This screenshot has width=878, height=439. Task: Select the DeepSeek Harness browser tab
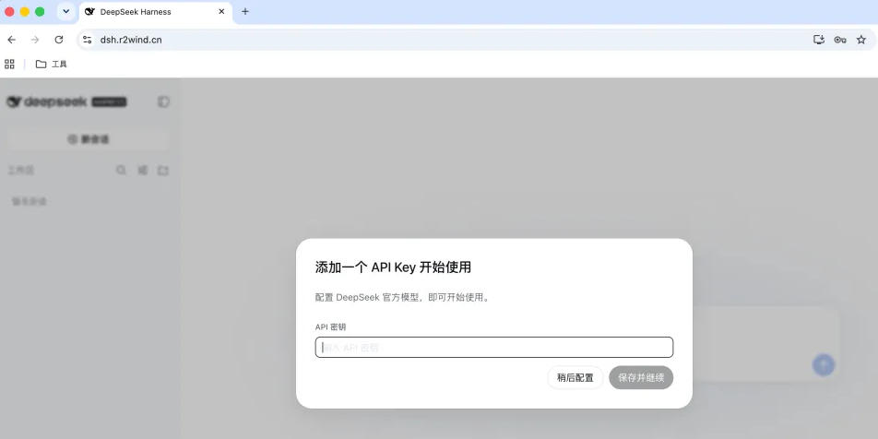click(155, 12)
